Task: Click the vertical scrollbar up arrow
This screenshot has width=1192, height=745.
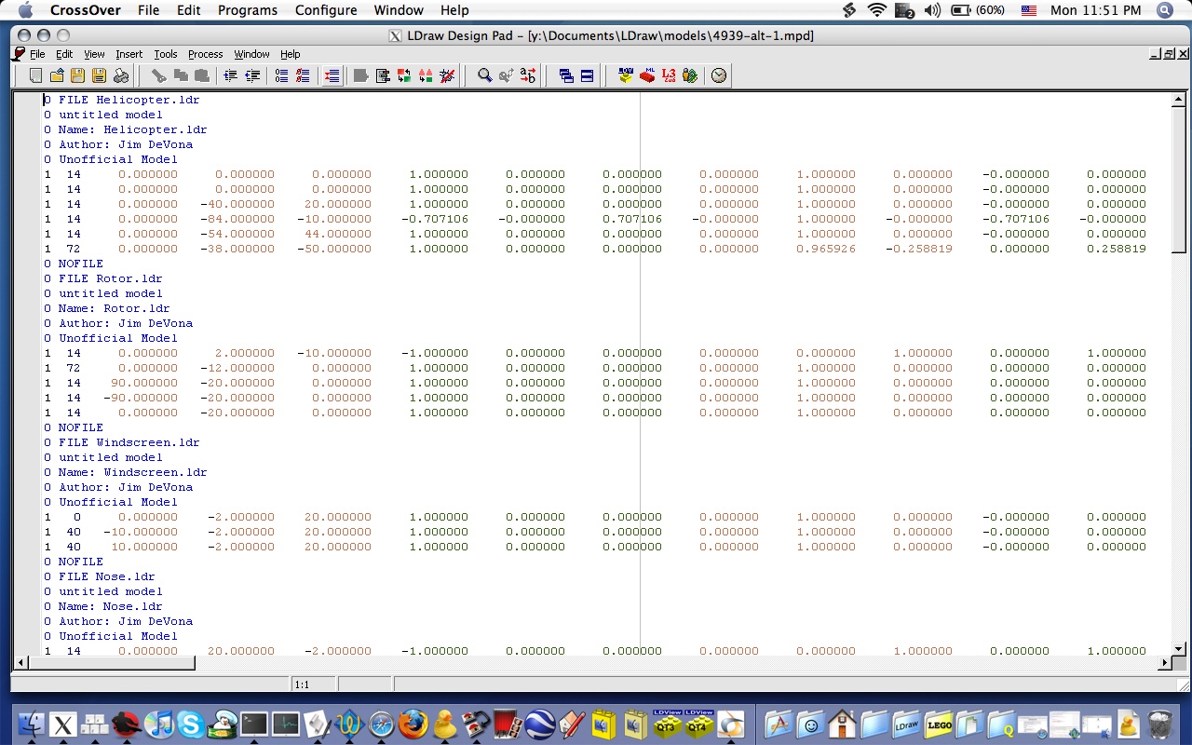Action: pos(1178,99)
